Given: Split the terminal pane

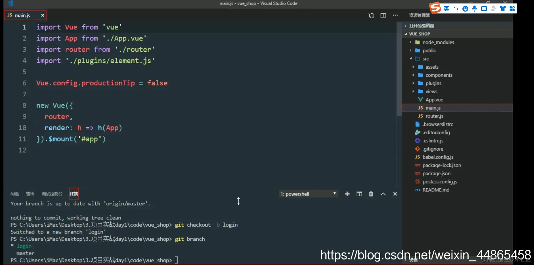Looking at the screenshot, I should (x=359, y=194).
